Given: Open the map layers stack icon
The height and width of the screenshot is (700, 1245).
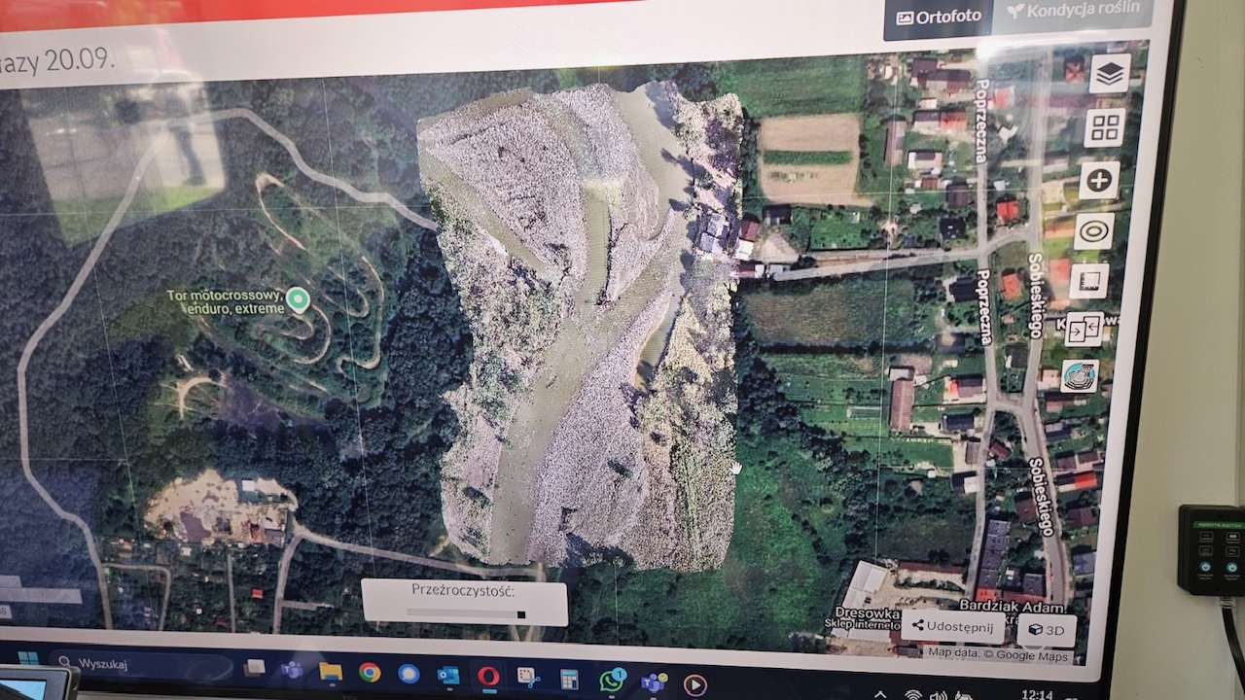Looking at the screenshot, I should click(1109, 74).
